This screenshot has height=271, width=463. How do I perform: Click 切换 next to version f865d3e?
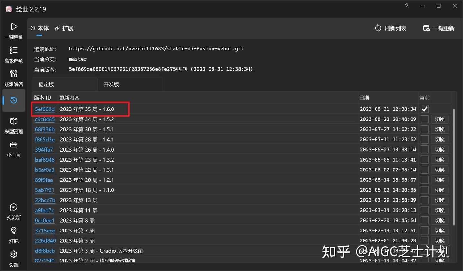pyautogui.click(x=440, y=139)
